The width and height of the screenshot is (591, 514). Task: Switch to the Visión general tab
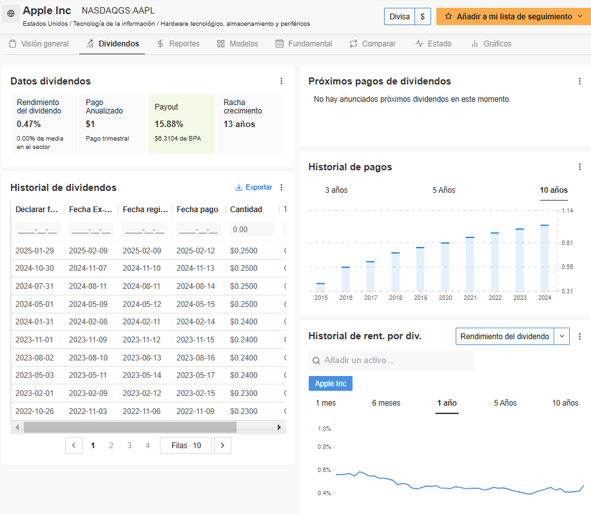(39, 44)
